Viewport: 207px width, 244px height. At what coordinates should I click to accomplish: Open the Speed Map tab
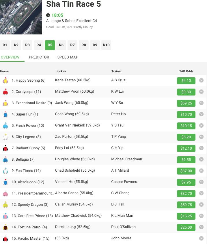[x=68, y=57]
